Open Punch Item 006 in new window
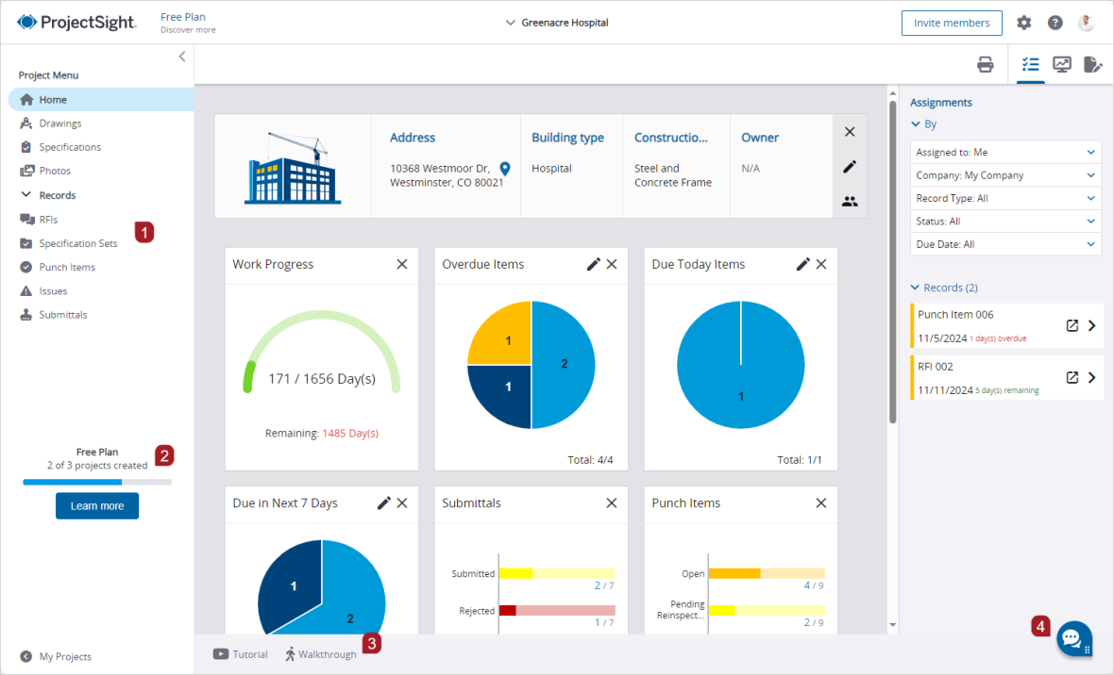Viewport: 1114px width, 675px height. pyautogui.click(x=1072, y=326)
